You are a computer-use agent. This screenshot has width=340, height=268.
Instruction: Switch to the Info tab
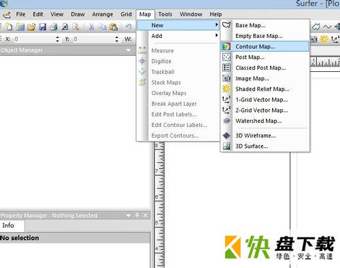pyautogui.click(x=8, y=225)
